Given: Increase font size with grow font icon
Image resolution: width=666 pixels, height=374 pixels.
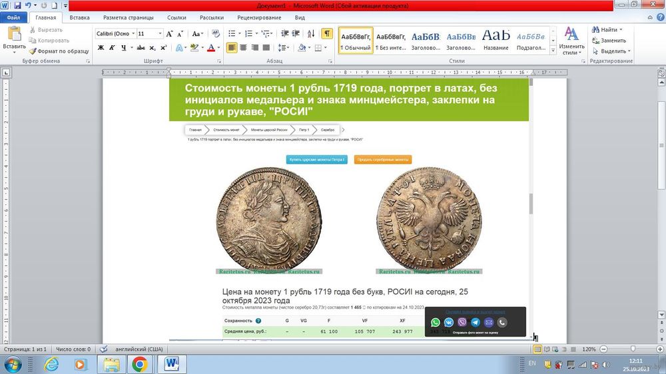Looking at the screenshot, I should click(x=169, y=33).
